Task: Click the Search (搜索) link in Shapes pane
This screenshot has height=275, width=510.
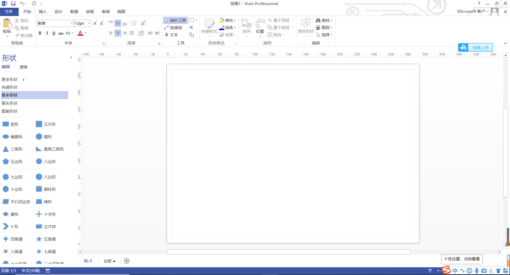Action: click(x=24, y=67)
